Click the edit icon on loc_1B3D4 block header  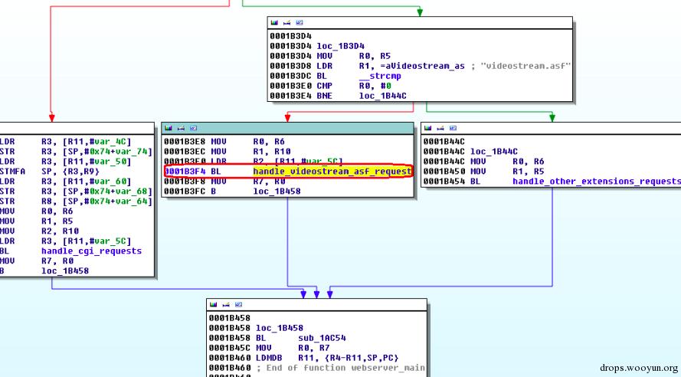point(286,22)
